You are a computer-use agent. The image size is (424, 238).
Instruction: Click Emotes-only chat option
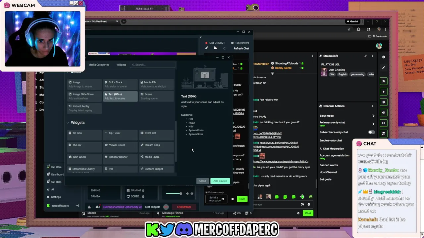pos(331,140)
